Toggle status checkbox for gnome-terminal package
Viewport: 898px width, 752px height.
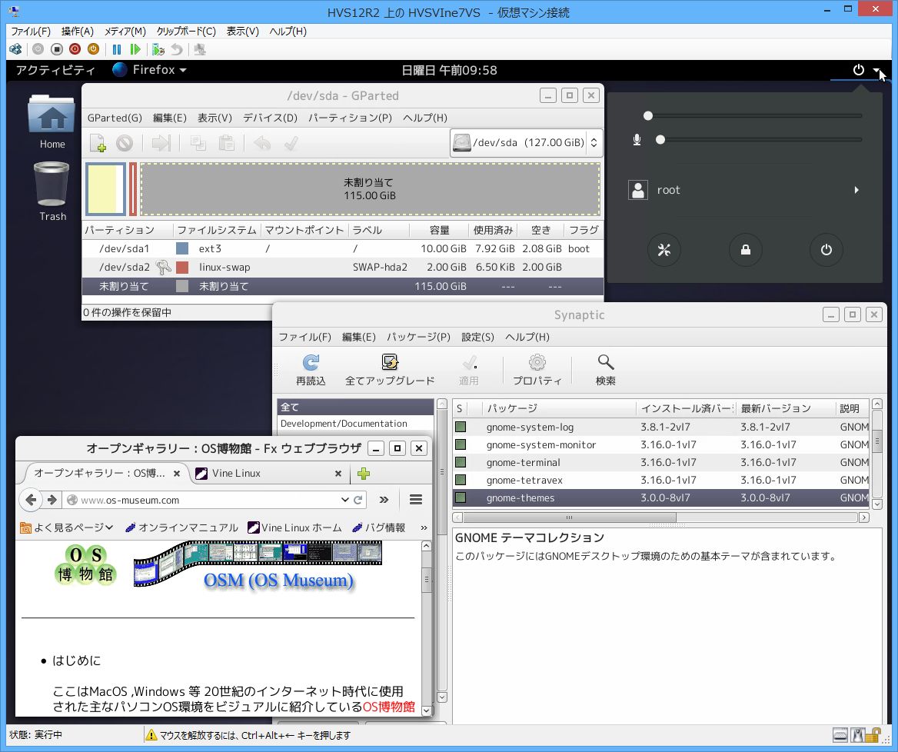click(461, 463)
